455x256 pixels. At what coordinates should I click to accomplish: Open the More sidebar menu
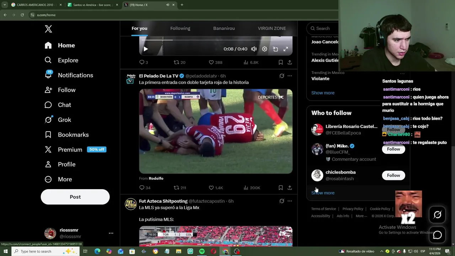(58, 179)
